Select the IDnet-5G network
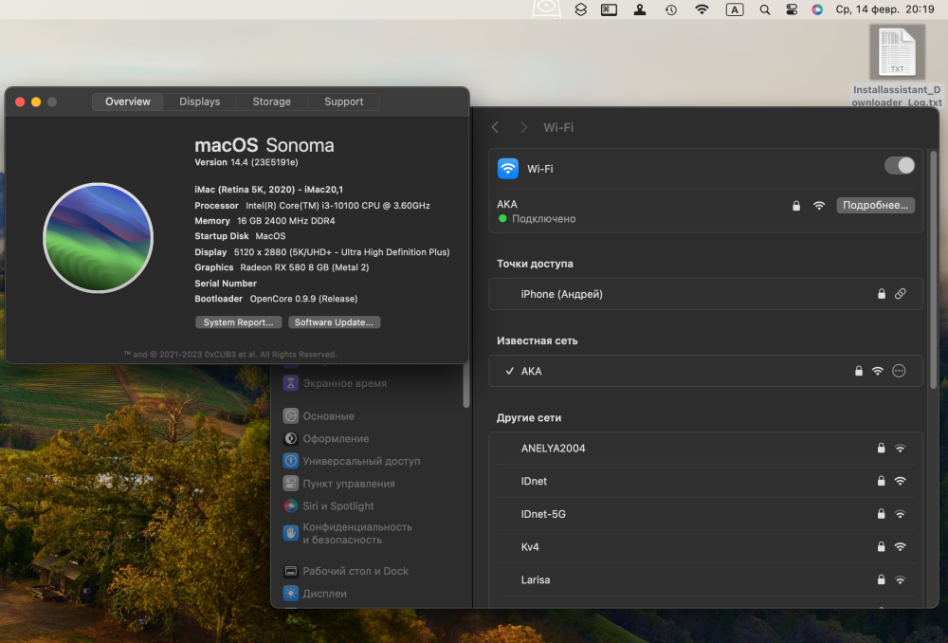Image resolution: width=948 pixels, height=643 pixels. [x=705, y=514]
